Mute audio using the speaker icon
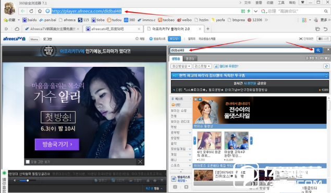Viewport: 331px width, 193px height. 15,180
